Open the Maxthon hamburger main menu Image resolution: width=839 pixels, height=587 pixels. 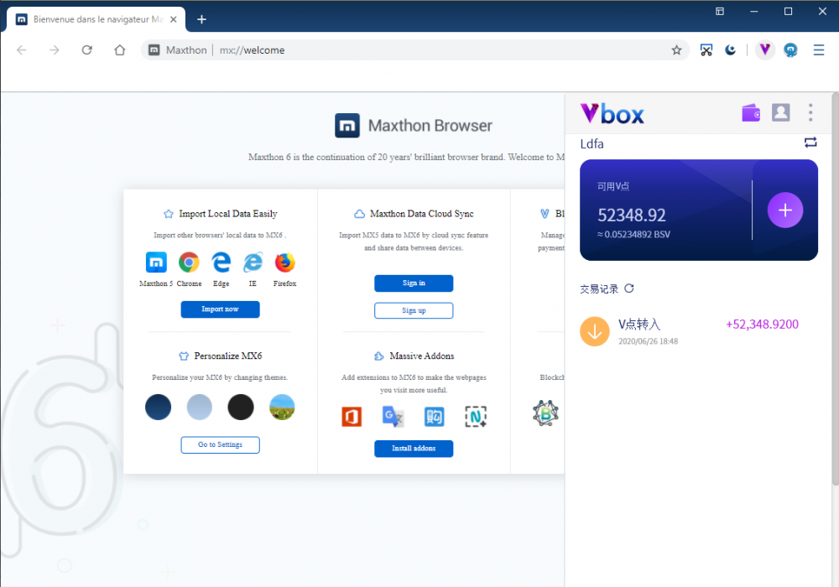(819, 50)
